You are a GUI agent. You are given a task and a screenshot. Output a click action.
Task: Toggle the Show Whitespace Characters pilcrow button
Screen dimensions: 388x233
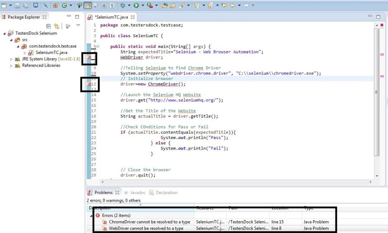(x=112, y=5)
